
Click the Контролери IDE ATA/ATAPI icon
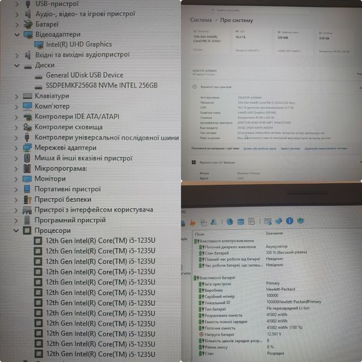[28, 117]
